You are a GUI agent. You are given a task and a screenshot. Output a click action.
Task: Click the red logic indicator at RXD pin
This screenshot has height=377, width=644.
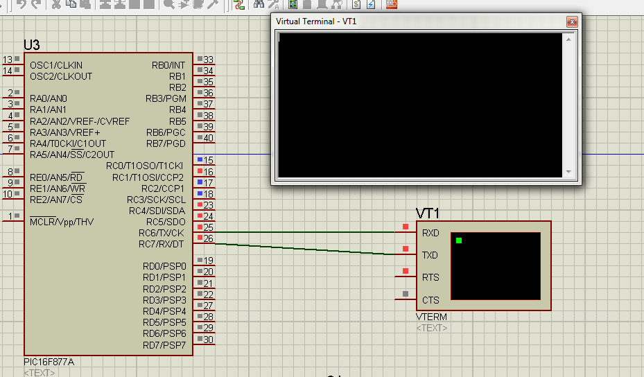[406, 227]
